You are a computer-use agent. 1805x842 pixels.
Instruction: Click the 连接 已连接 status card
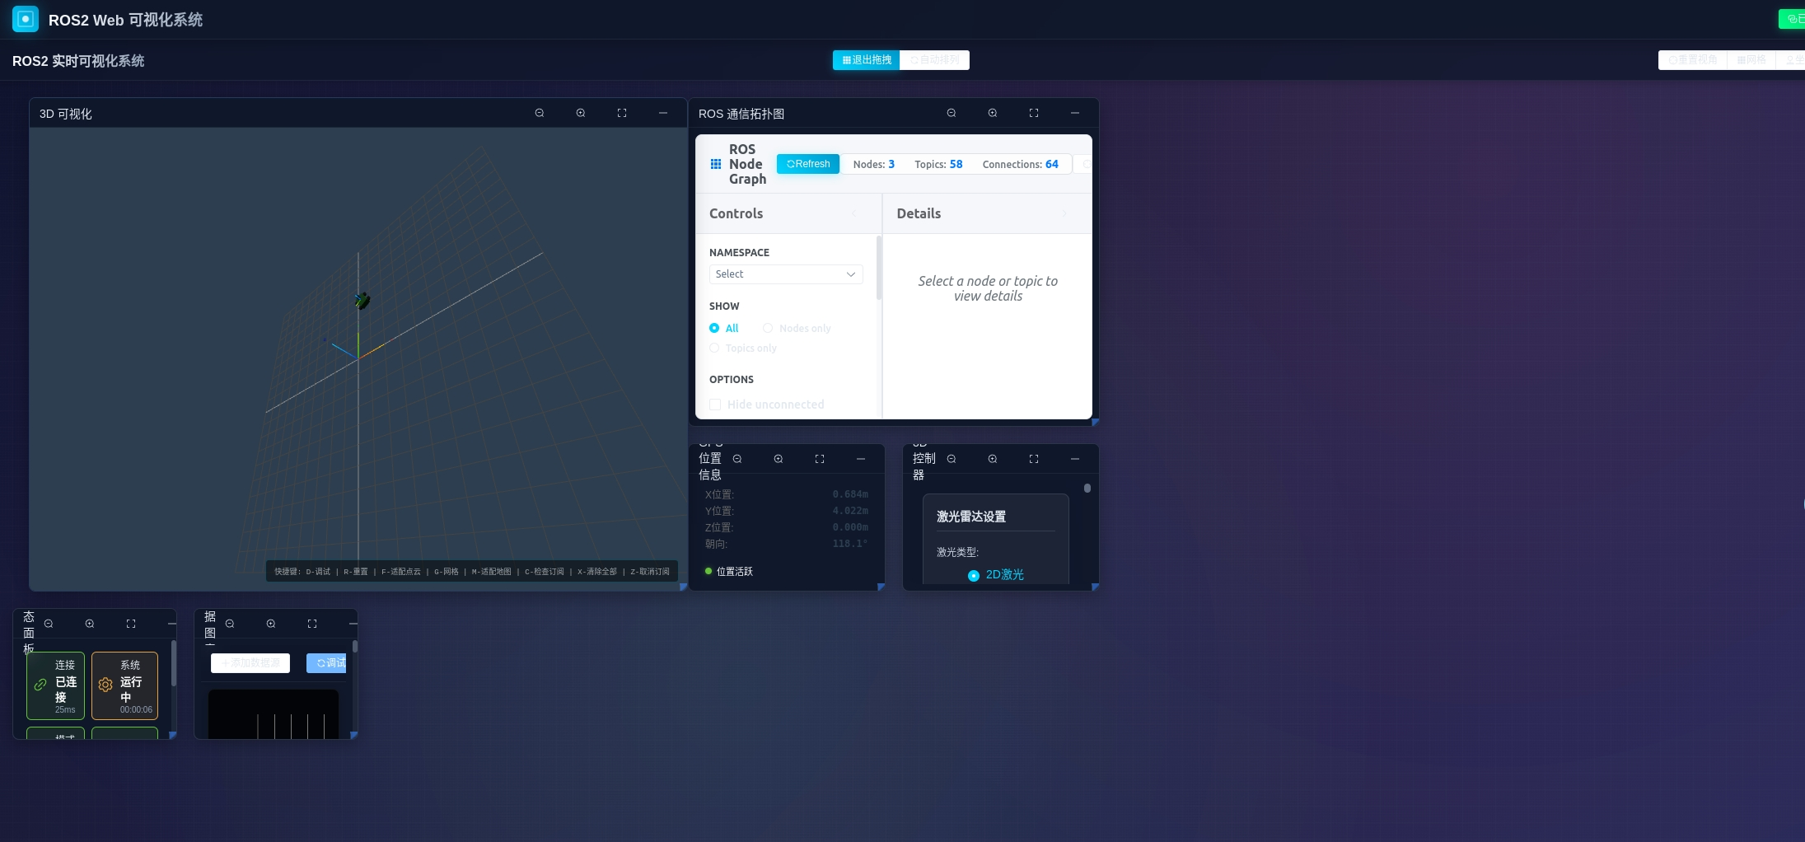coord(56,686)
